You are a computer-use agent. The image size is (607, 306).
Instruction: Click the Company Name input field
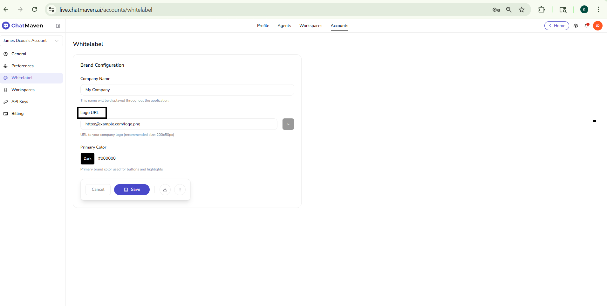coord(187,90)
